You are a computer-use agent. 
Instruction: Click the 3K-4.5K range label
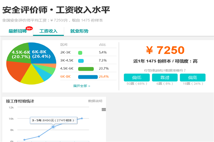pyautogui.click(x=67, y=60)
